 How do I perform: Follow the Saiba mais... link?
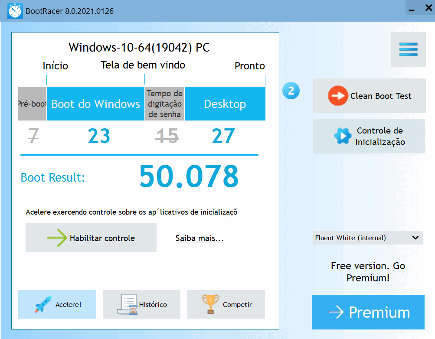pos(200,238)
